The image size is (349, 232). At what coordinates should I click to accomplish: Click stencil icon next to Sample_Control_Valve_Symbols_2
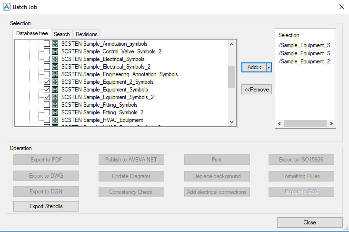[x=55, y=51]
